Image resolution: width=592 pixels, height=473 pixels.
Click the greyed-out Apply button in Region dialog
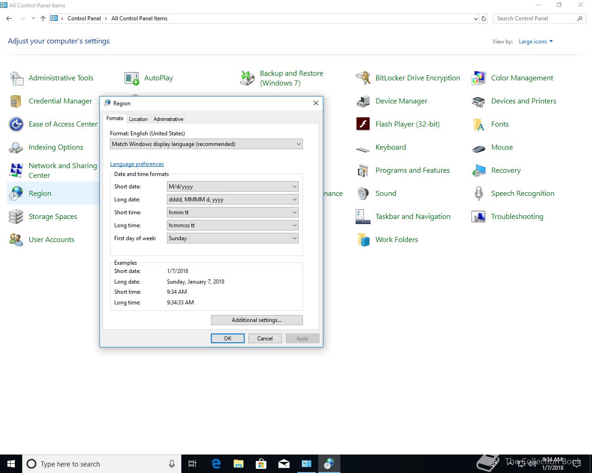click(x=302, y=339)
